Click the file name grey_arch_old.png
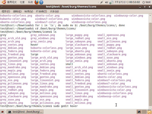Viewport: 152px width, 114px height. [x=13, y=38]
